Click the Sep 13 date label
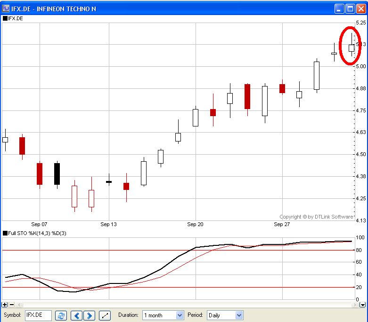368x322 pixels. tap(108, 224)
